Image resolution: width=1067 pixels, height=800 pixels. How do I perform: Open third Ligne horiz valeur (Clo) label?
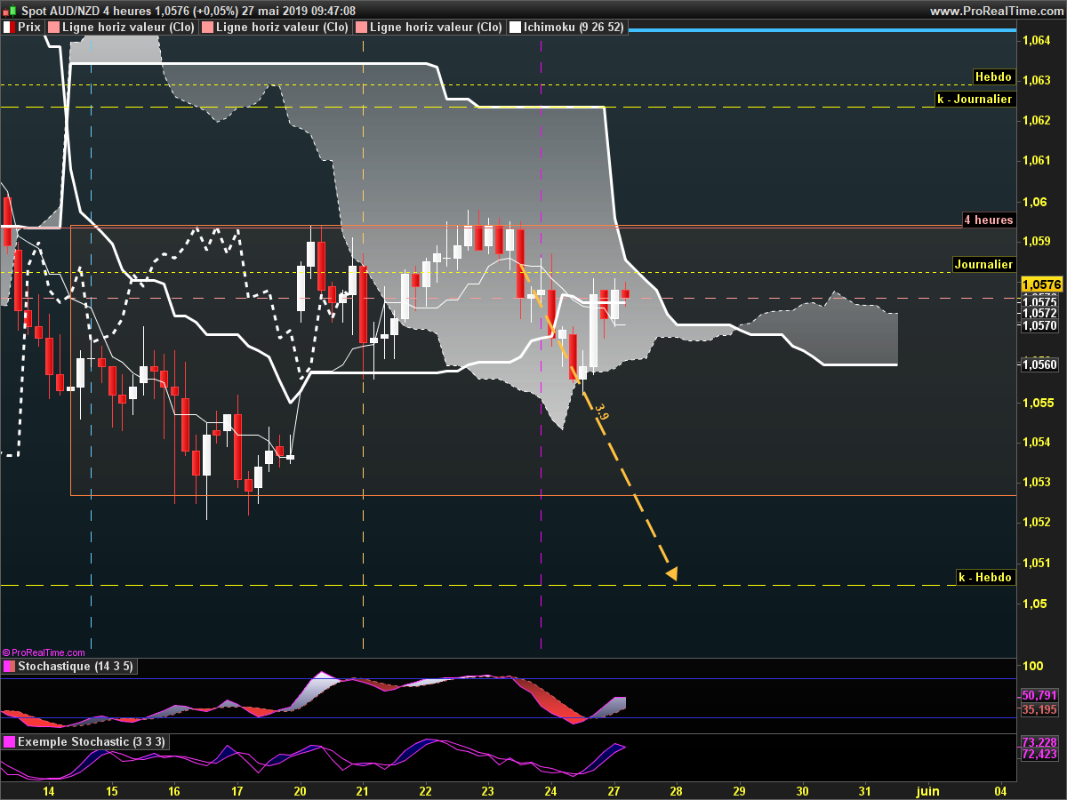[x=436, y=28]
